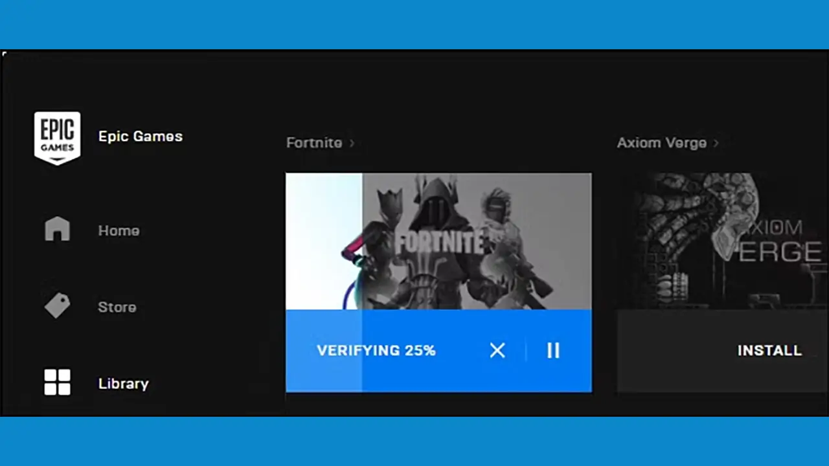Click the Epic Games shield logo
Viewport: 829px width, 466px height.
[x=57, y=138]
